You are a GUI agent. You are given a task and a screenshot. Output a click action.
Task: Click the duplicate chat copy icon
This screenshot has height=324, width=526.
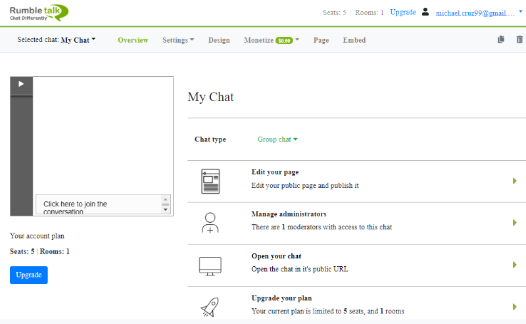[501, 39]
